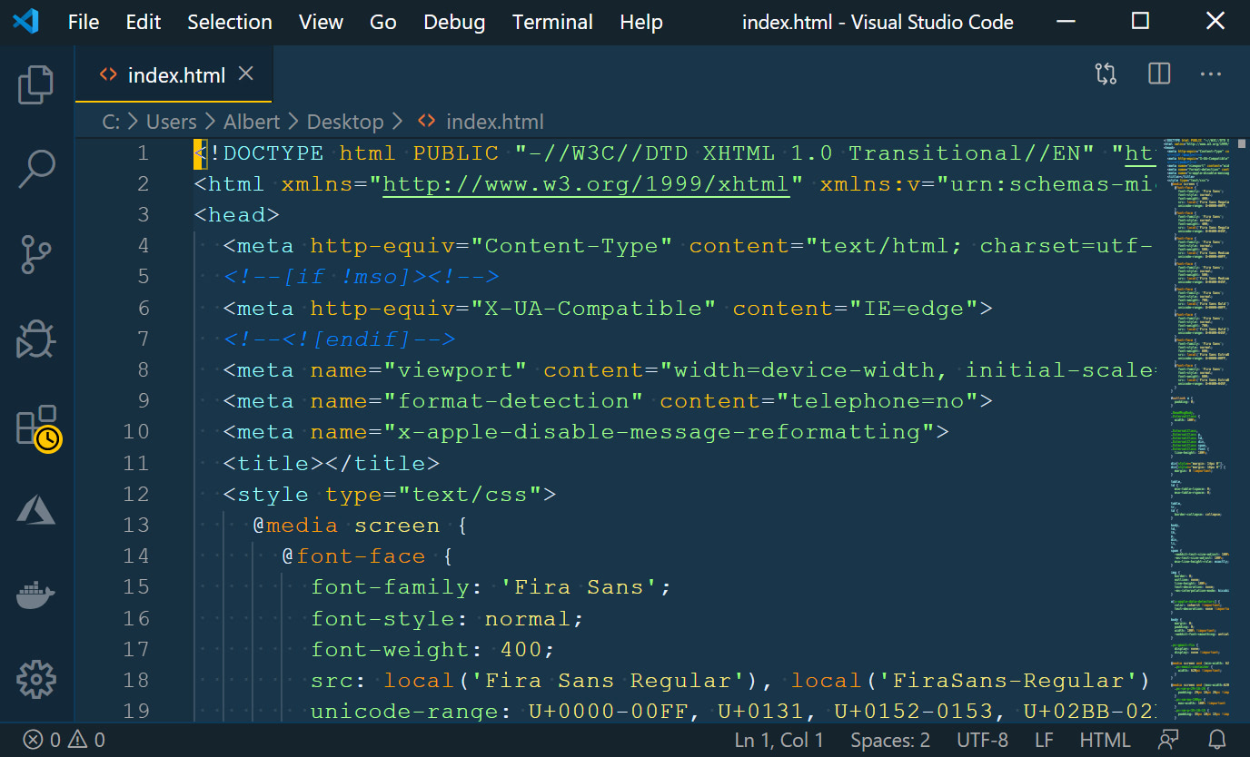Click the C: breadcrumb segment
Image resolution: width=1250 pixels, height=757 pixels.
tap(111, 121)
